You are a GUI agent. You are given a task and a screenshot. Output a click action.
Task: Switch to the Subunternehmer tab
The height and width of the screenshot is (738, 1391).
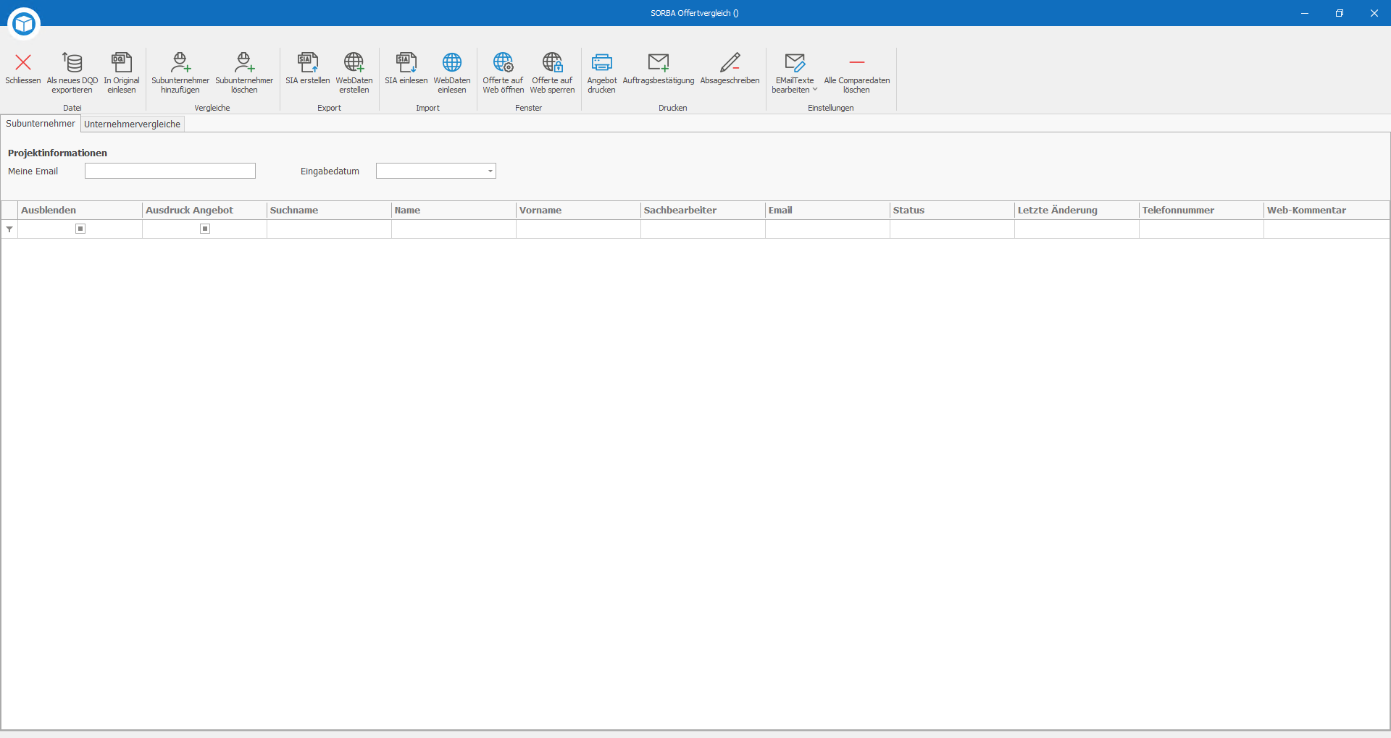[41, 124]
